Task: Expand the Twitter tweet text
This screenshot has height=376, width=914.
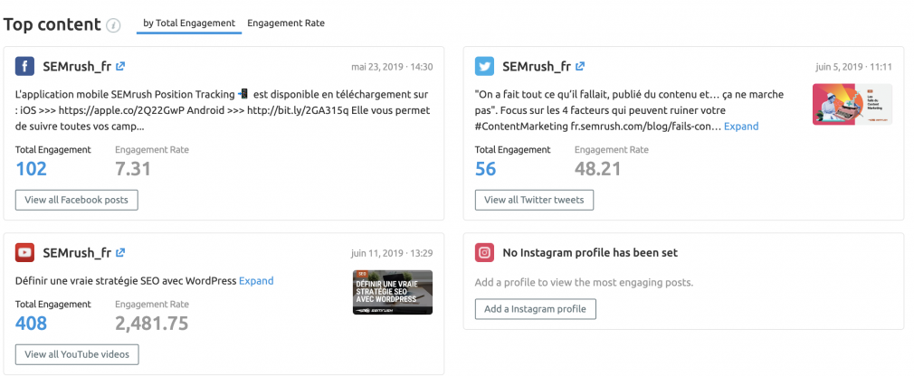Action: coord(741,127)
